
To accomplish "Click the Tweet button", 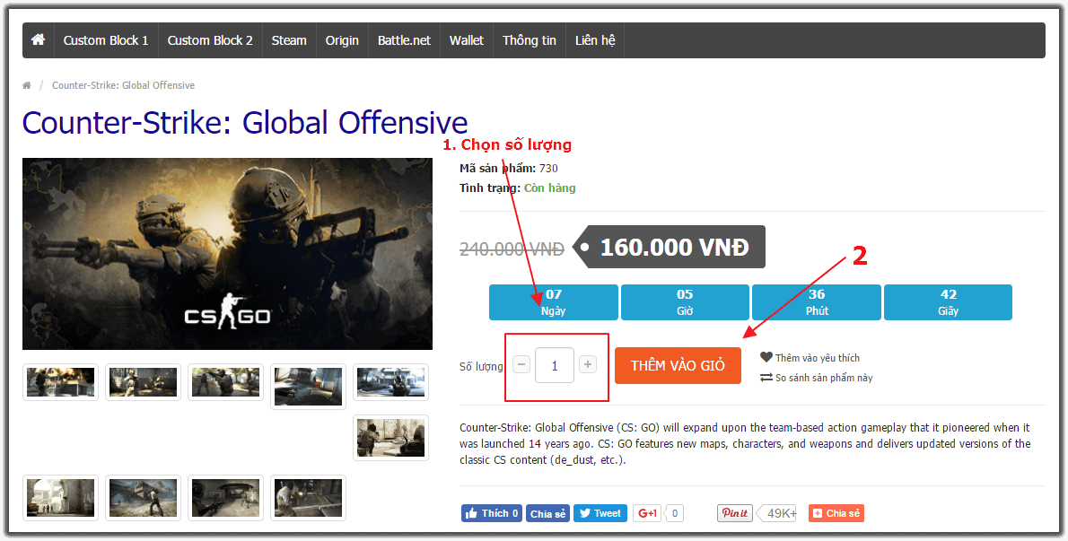I will coord(600,513).
